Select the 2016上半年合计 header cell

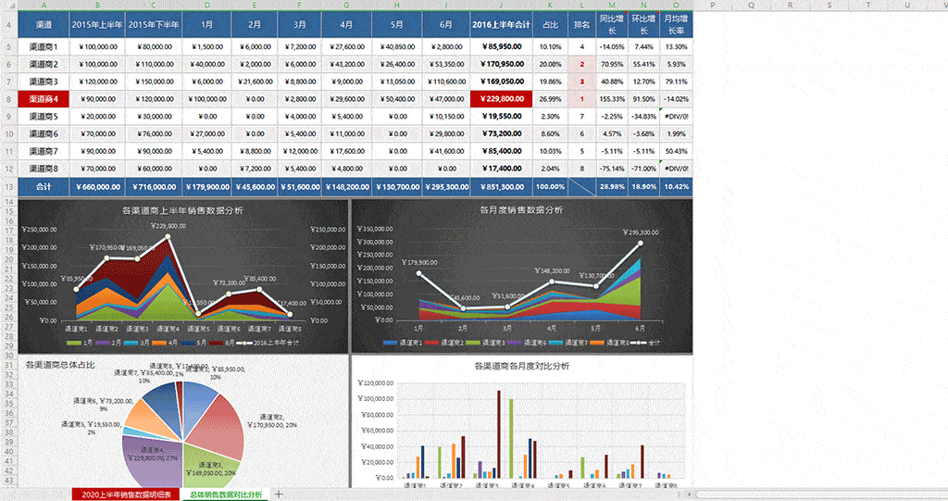point(501,25)
